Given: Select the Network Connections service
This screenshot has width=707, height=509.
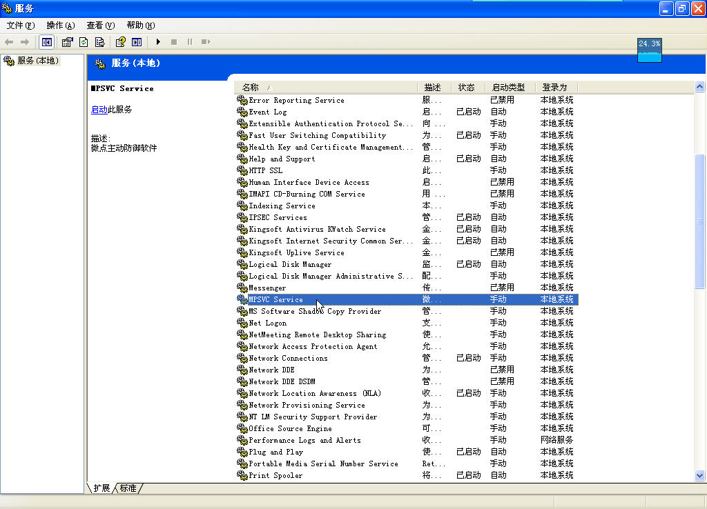Looking at the screenshot, I should [x=406, y=358].
